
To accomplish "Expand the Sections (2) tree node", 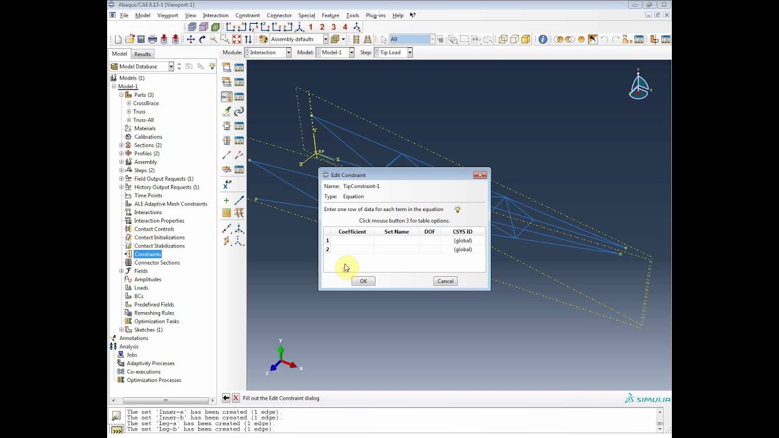I will click(x=121, y=145).
